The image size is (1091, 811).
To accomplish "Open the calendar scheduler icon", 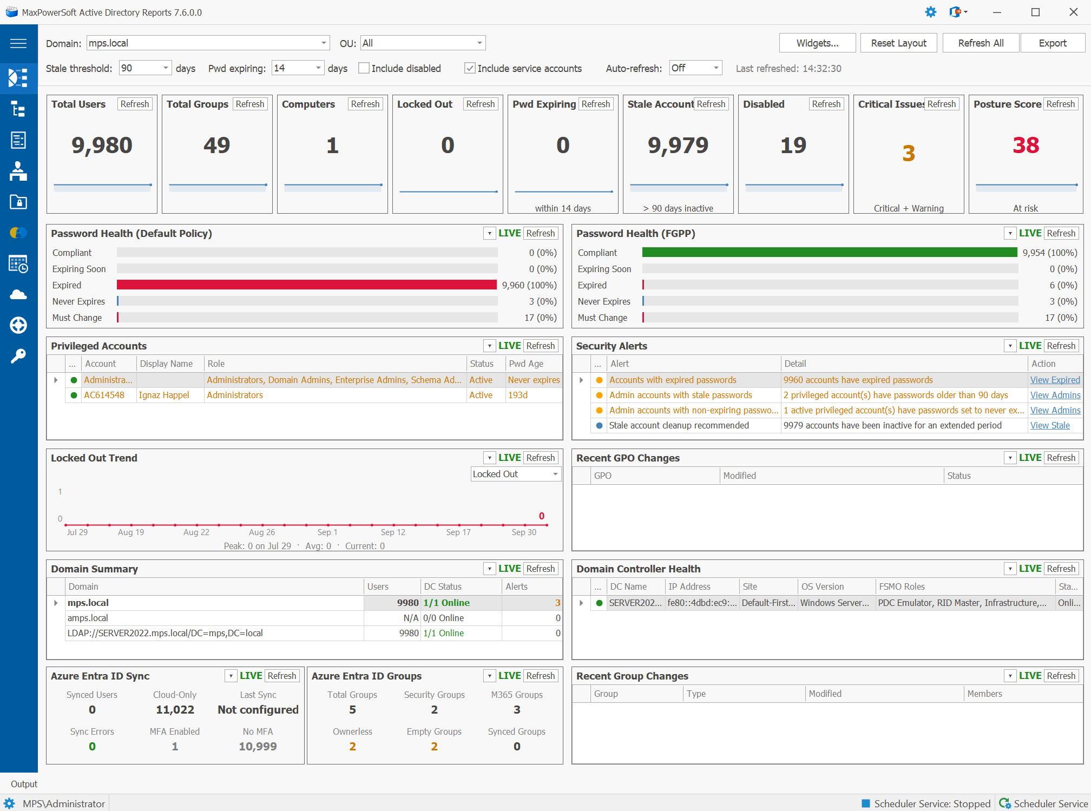I will point(18,264).
